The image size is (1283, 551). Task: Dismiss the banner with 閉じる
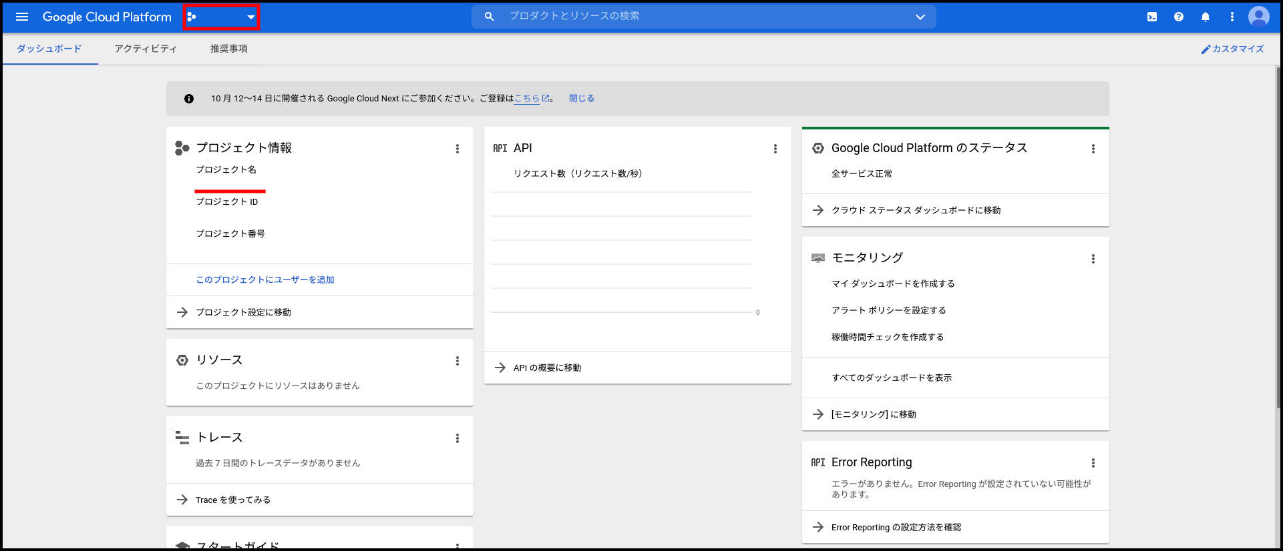582,98
